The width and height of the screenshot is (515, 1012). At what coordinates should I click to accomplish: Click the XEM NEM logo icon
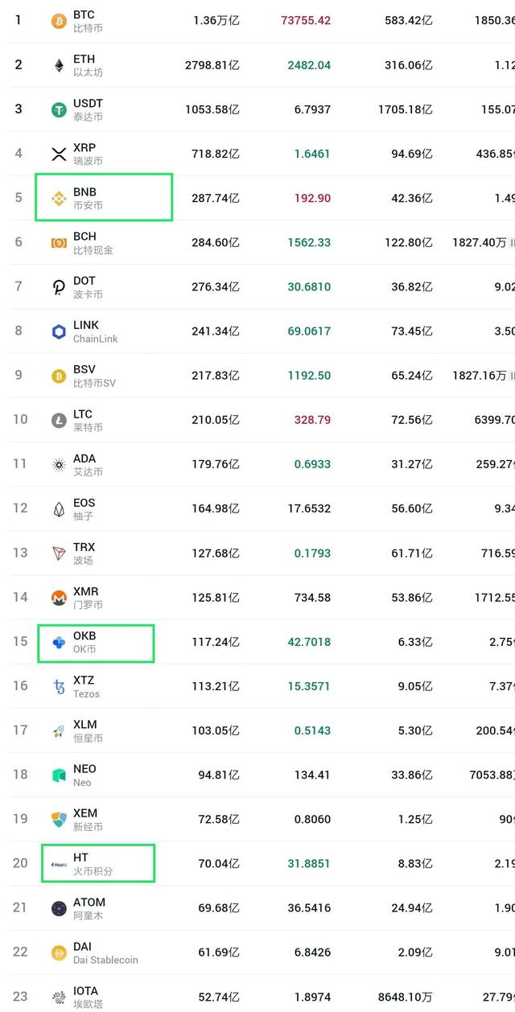click(59, 820)
